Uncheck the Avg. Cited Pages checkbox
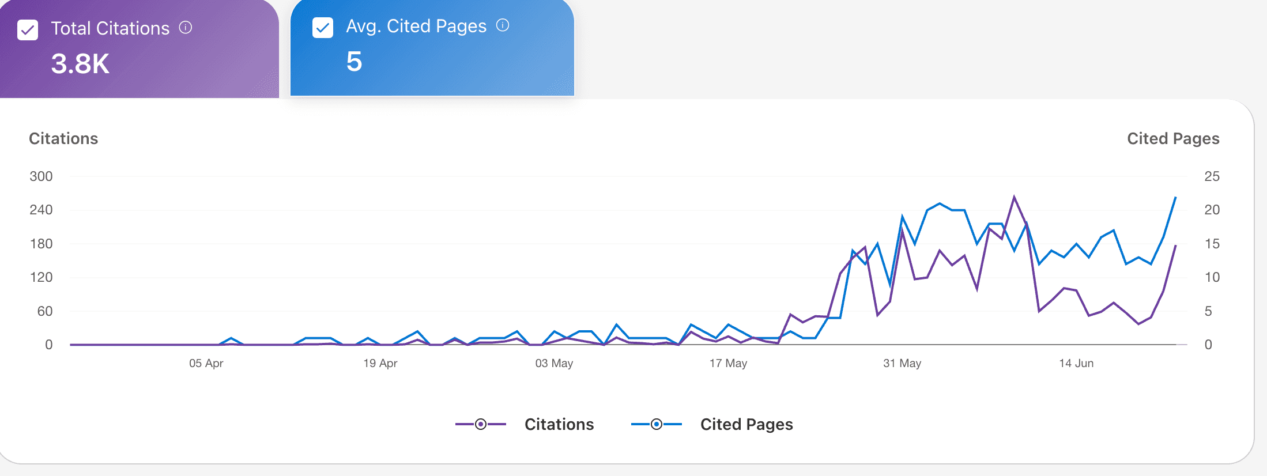This screenshot has height=476, width=1267. pos(323,28)
